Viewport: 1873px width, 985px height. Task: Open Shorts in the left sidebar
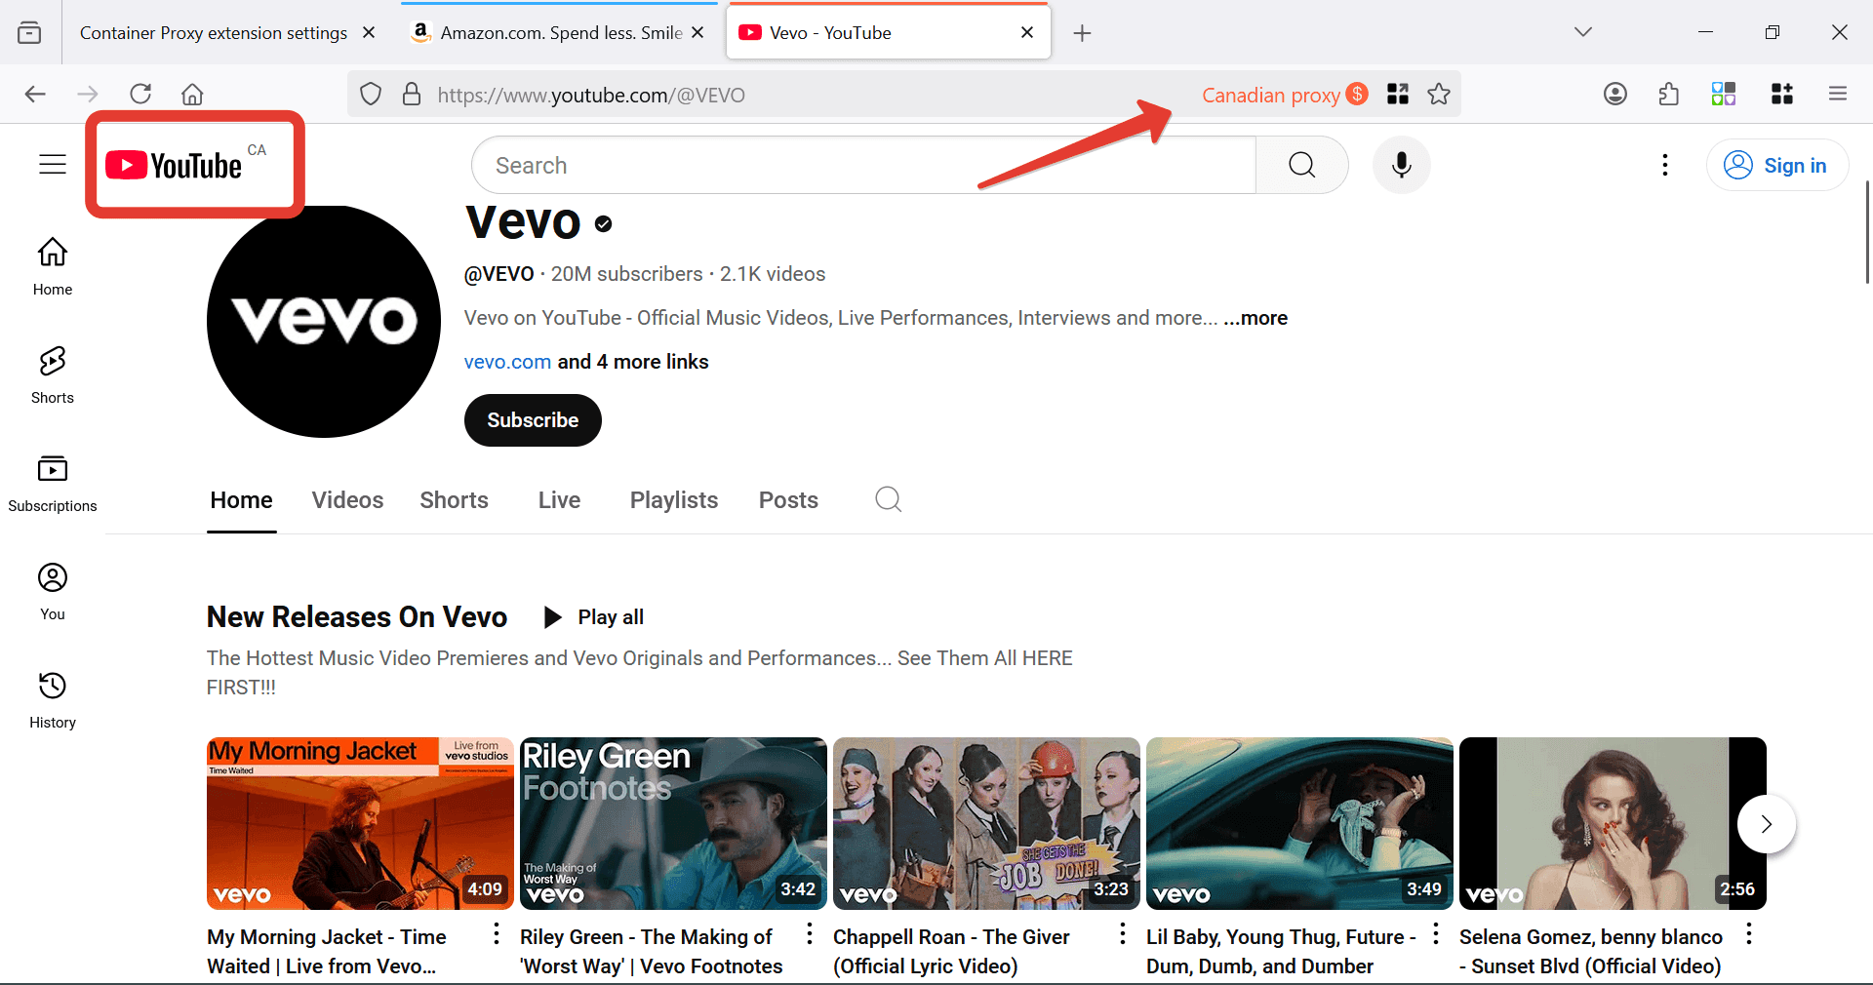pyautogui.click(x=53, y=374)
